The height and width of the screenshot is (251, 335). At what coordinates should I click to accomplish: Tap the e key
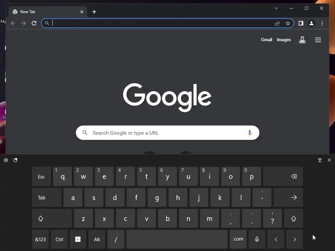(104, 176)
